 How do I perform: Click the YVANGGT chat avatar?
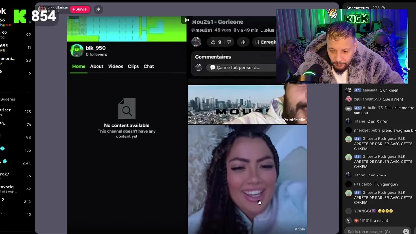click(348, 211)
